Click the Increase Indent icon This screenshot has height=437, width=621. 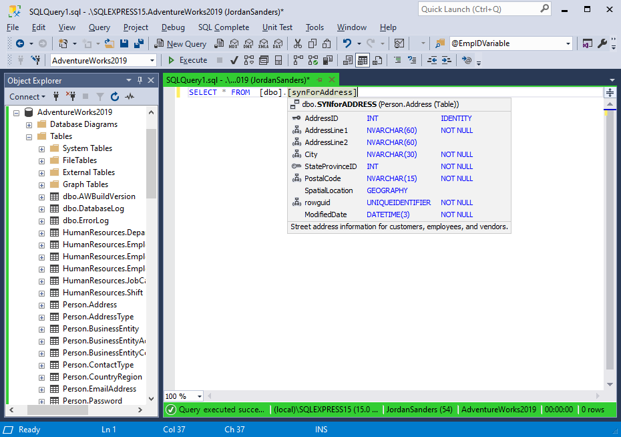tap(446, 60)
